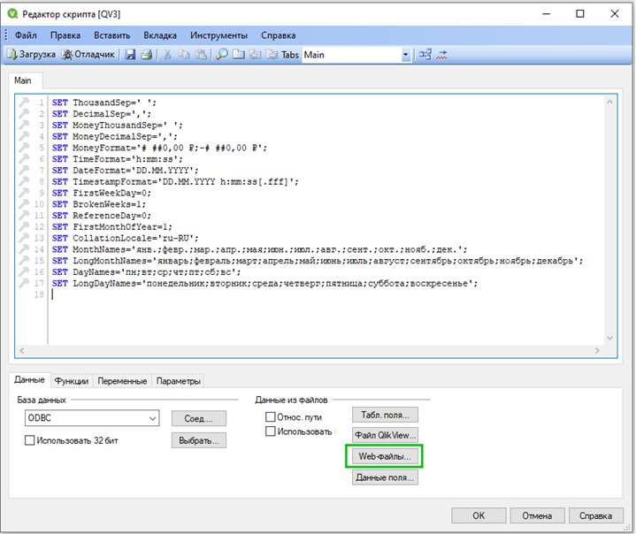
Task: Click the Web-файлы... button
Action: (385, 456)
